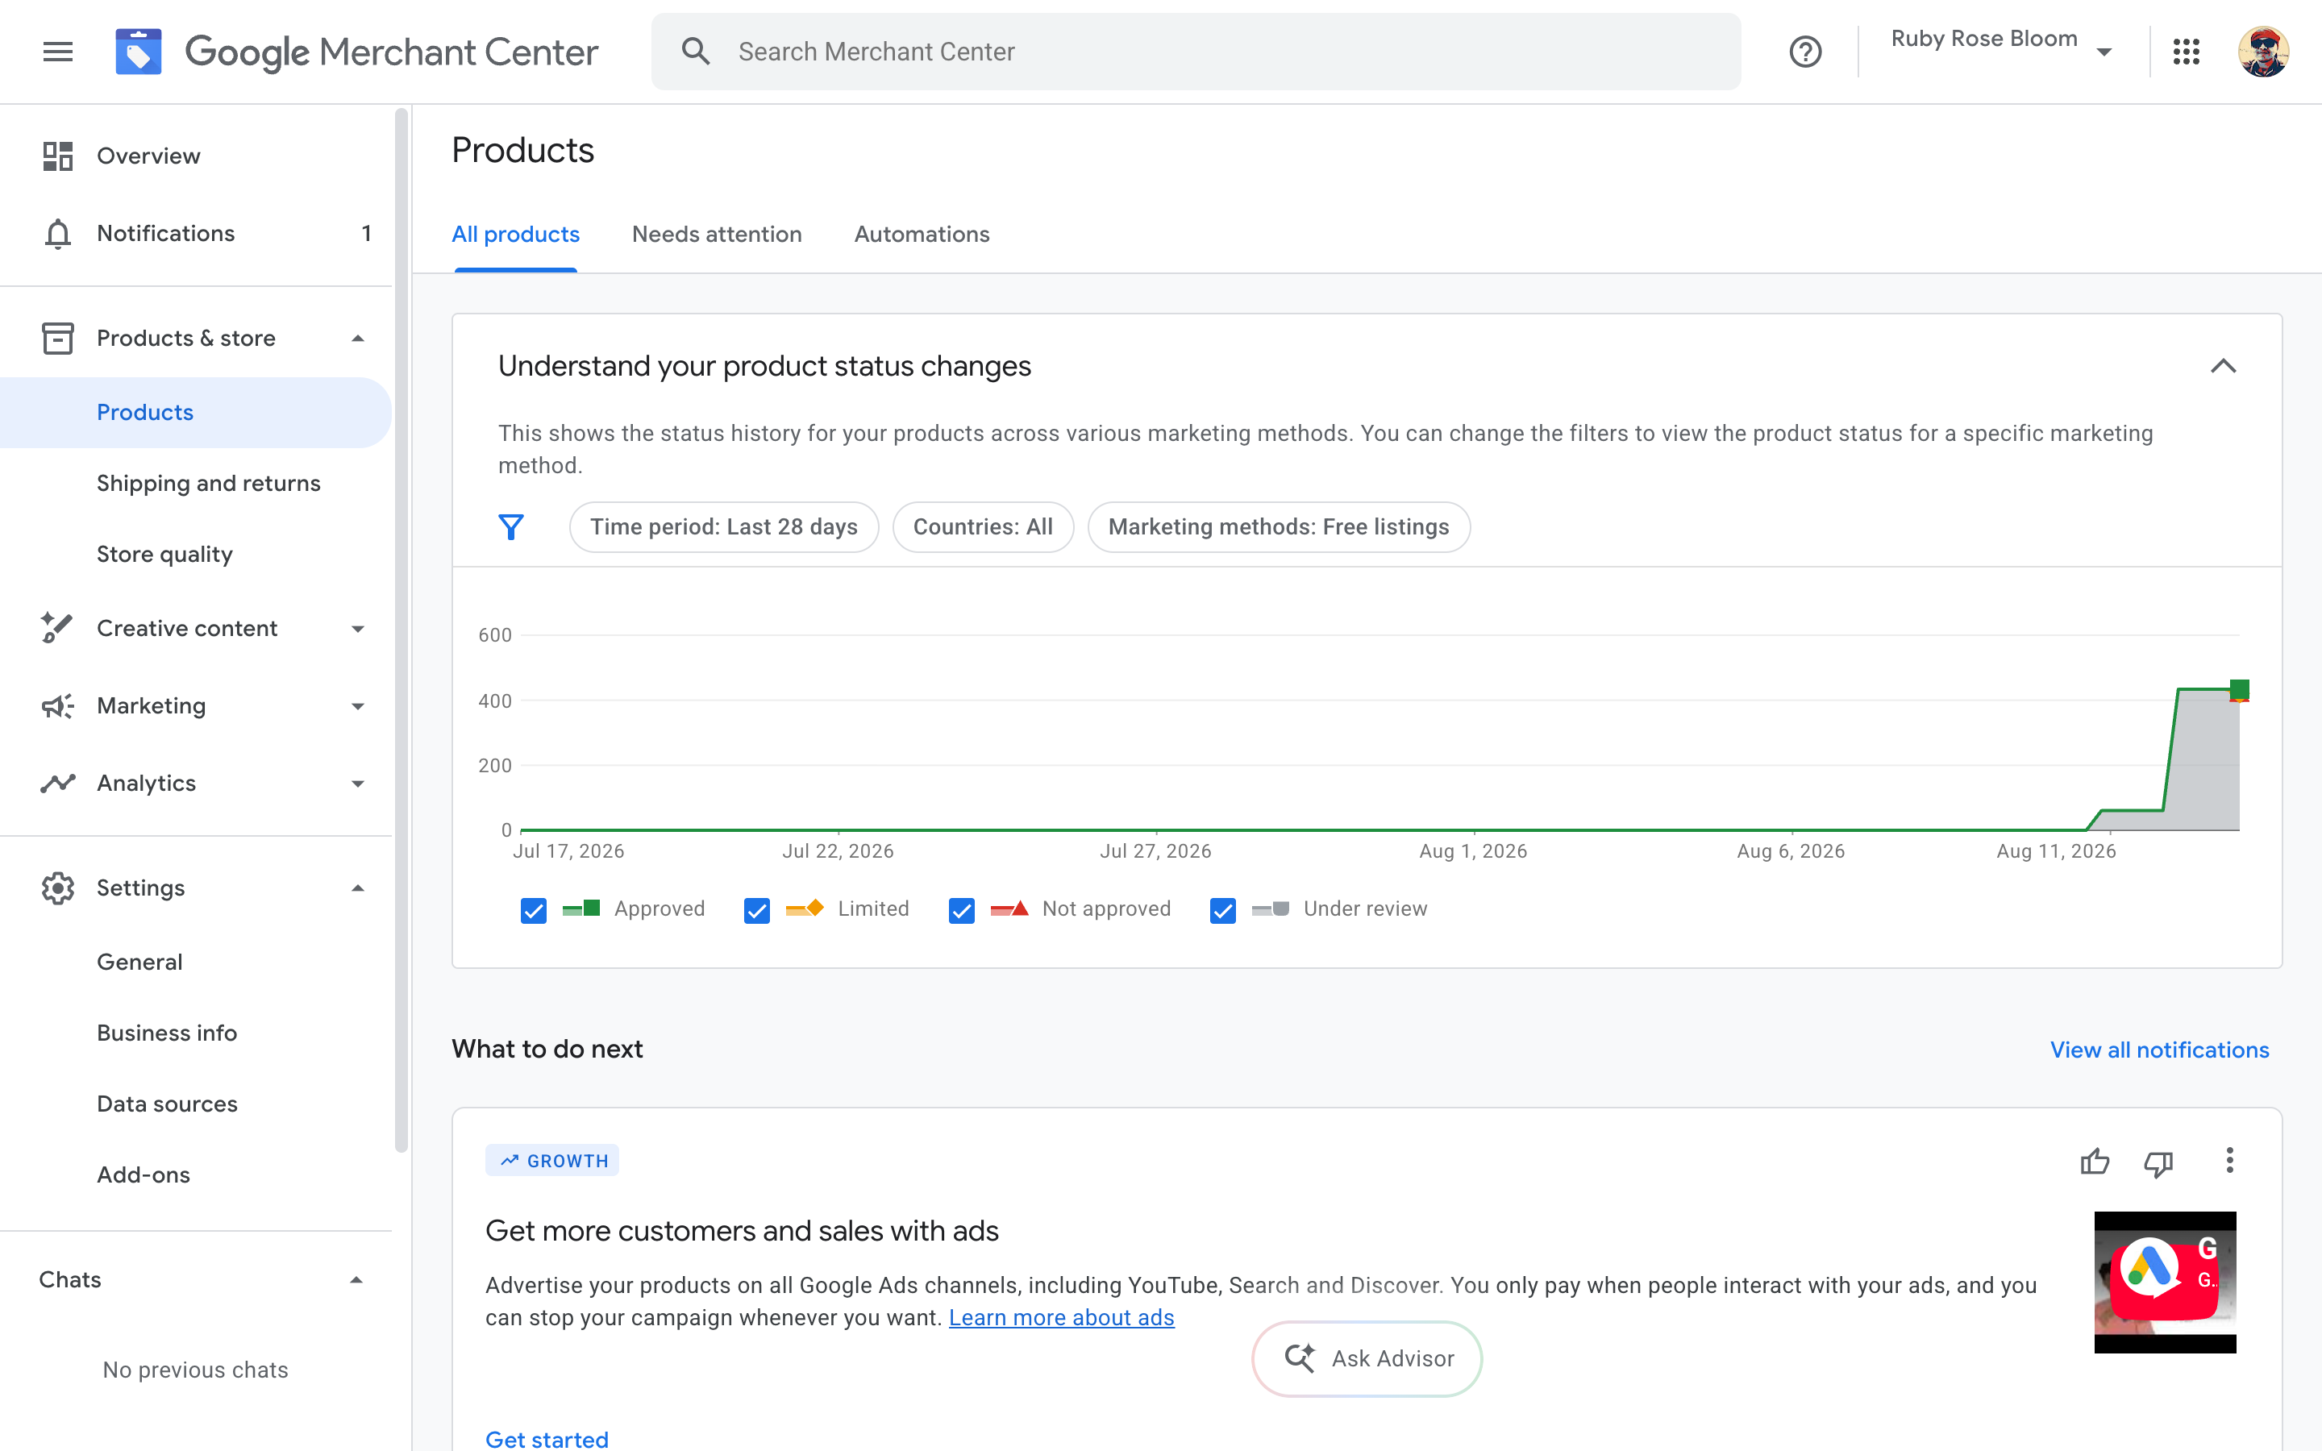Image resolution: width=2322 pixels, height=1451 pixels.
Task: Select the All products tab
Action: coord(515,234)
